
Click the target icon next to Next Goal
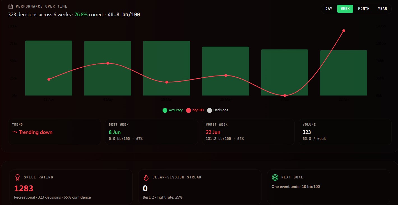click(275, 177)
